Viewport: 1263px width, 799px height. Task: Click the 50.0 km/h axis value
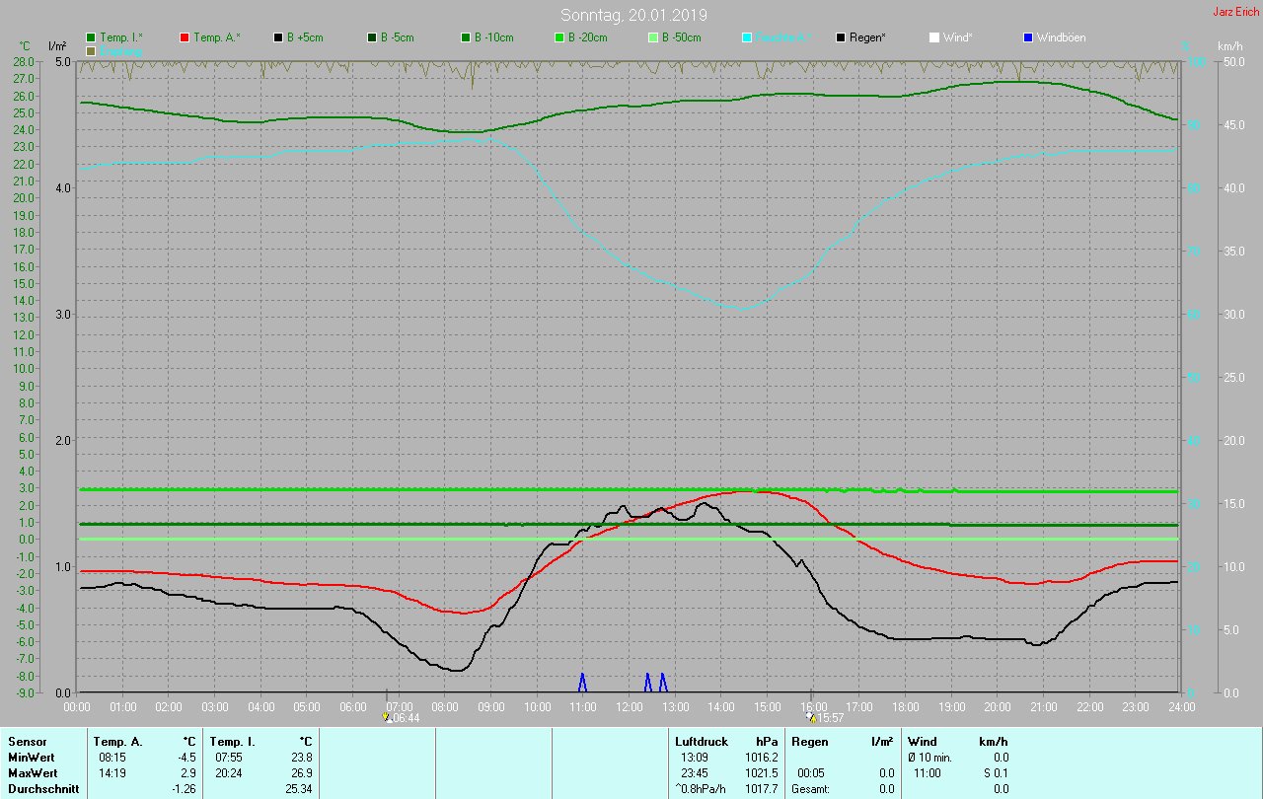pos(1233,61)
